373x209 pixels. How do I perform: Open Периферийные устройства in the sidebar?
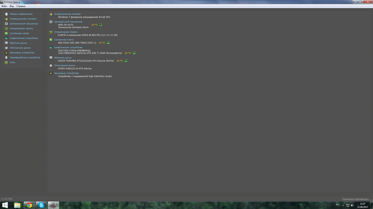(x=25, y=57)
